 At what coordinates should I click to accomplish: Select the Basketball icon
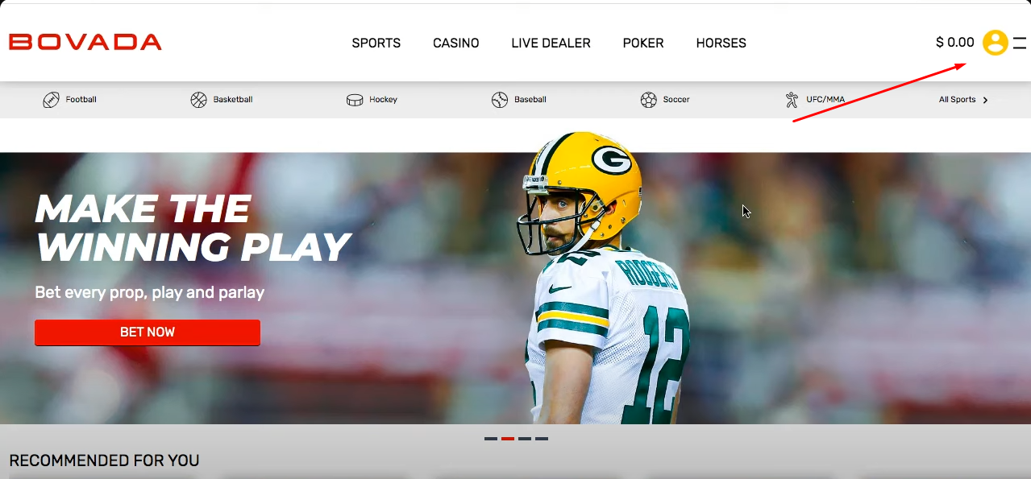198,100
